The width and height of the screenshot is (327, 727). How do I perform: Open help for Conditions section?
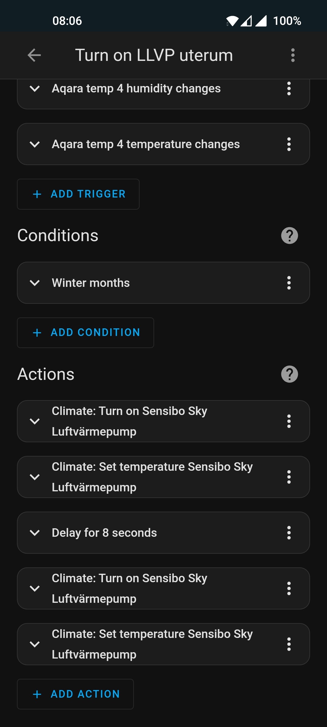289,235
